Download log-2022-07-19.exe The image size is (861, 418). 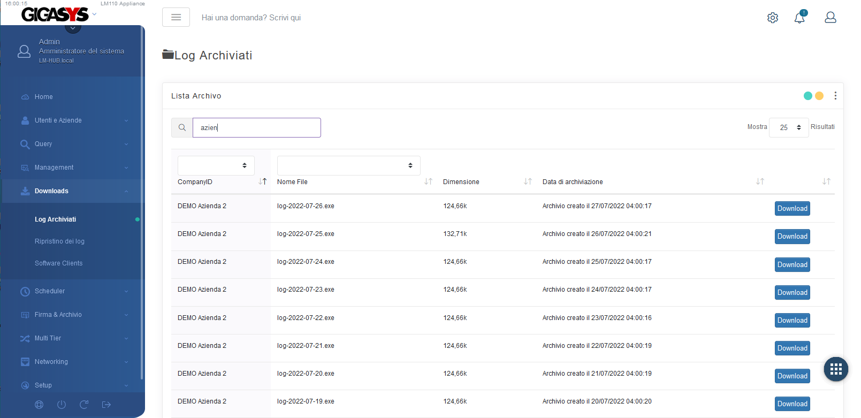793,404
